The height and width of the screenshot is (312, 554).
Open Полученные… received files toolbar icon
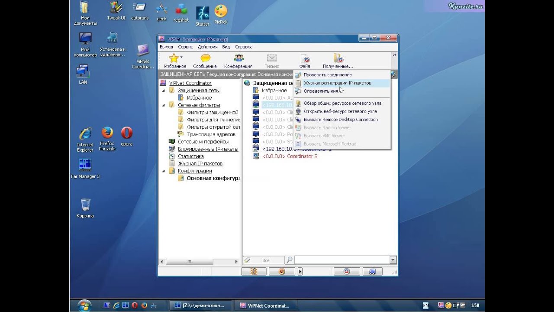pyautogui.click(x=338, y=61)
